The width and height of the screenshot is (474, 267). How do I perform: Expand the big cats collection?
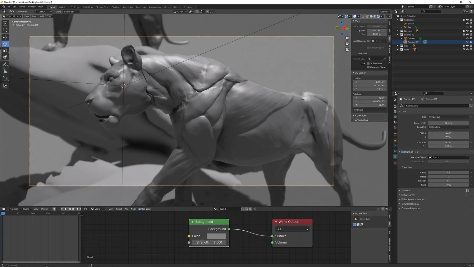click(x=398, y=31)
